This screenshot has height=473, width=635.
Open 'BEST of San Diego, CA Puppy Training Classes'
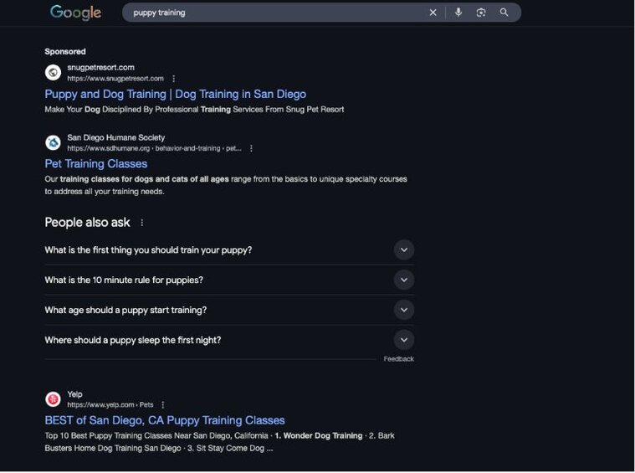click(165, 420)
